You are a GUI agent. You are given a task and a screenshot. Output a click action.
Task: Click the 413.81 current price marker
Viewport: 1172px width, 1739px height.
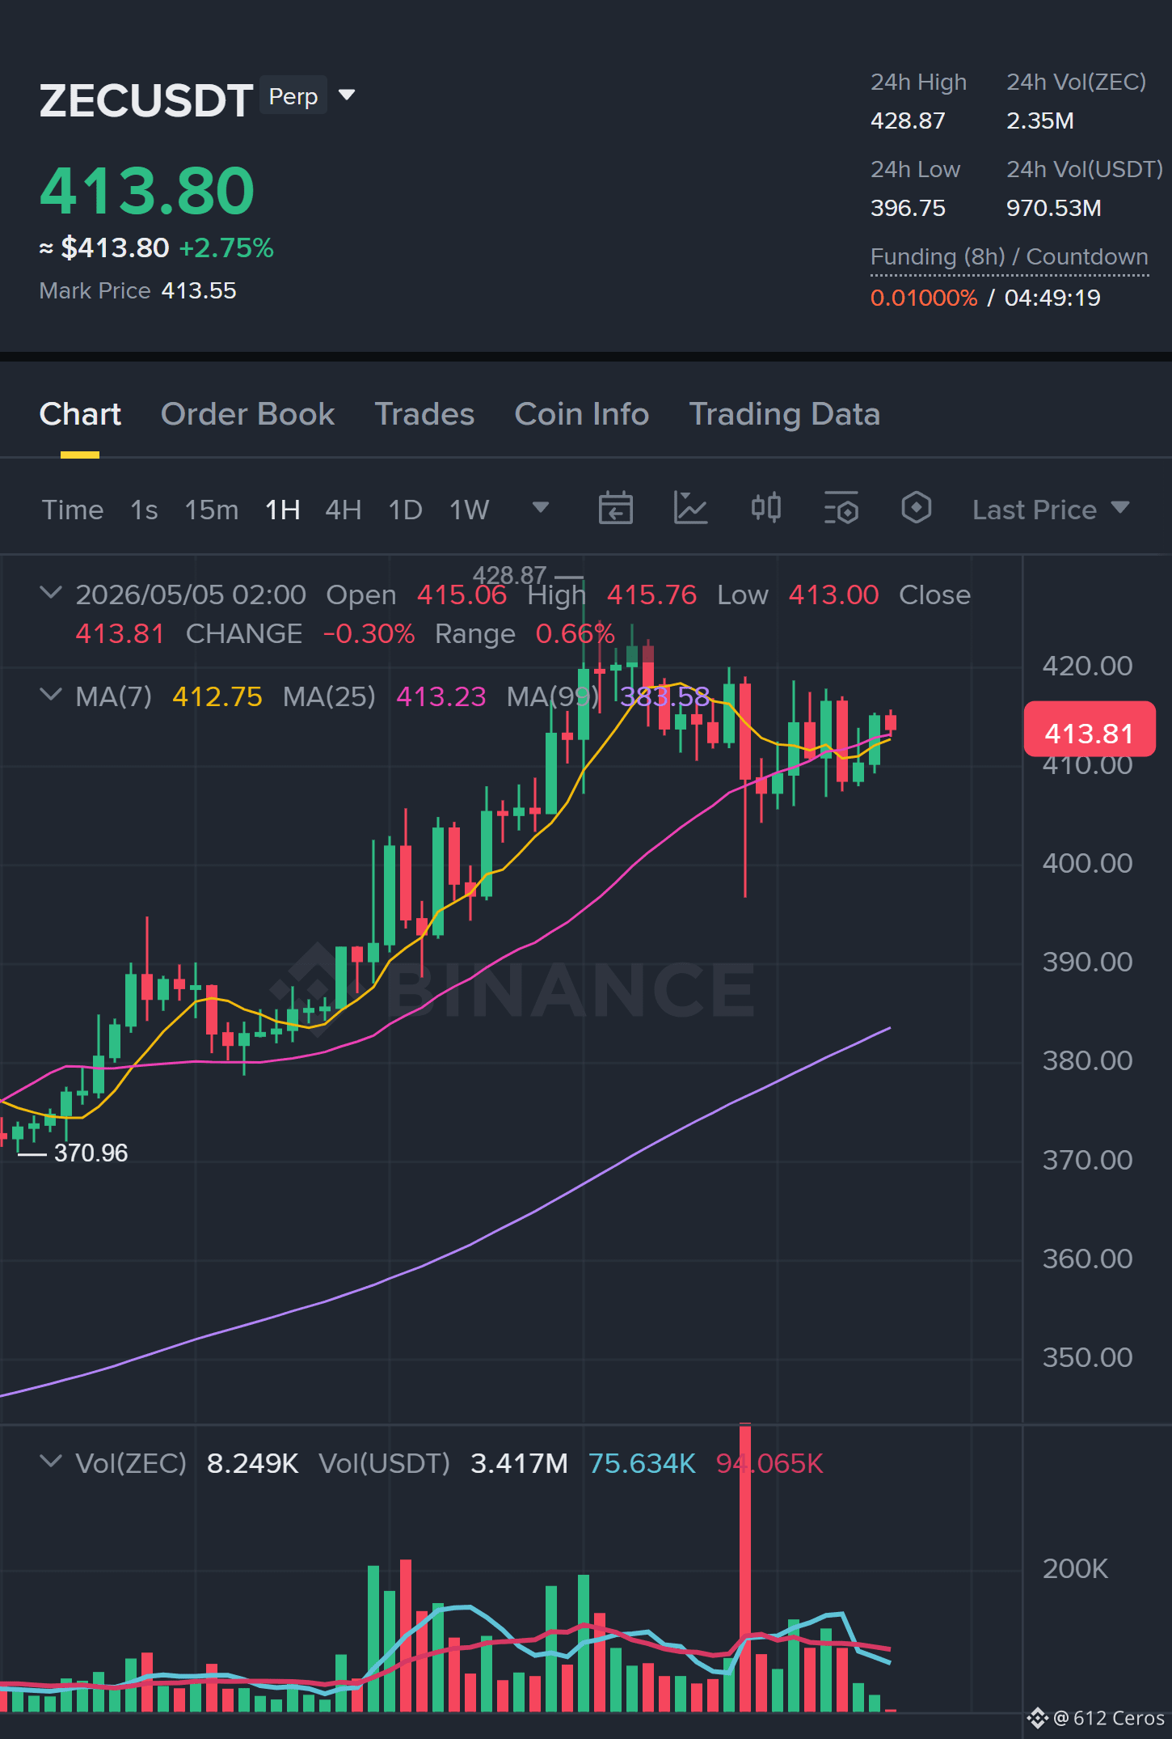[1089, 731]
